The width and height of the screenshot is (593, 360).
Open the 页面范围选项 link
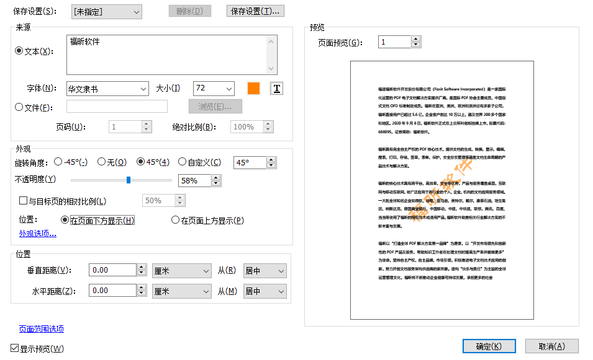tap(40, 329)
